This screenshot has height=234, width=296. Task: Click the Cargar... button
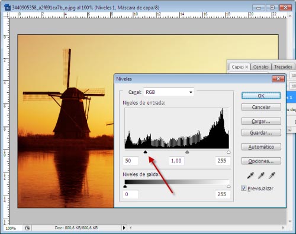pyautogui.click(x=261, y=121)
